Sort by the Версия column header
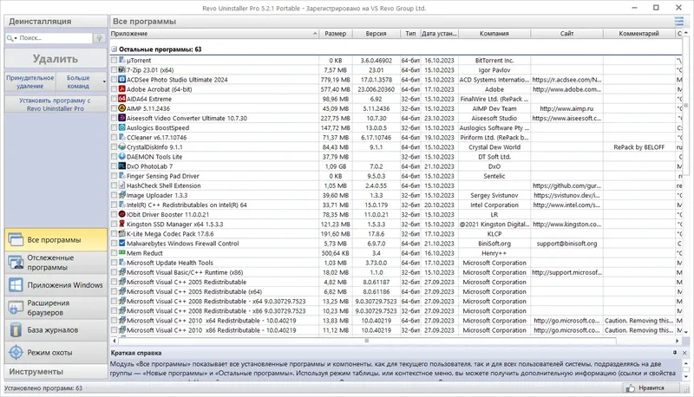 376,34
